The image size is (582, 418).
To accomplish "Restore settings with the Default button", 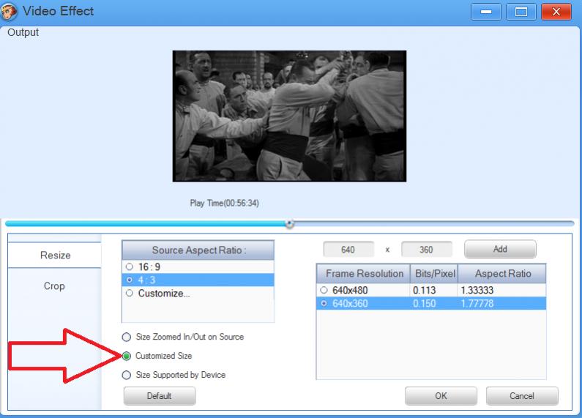I will click(x=160, y=396).
